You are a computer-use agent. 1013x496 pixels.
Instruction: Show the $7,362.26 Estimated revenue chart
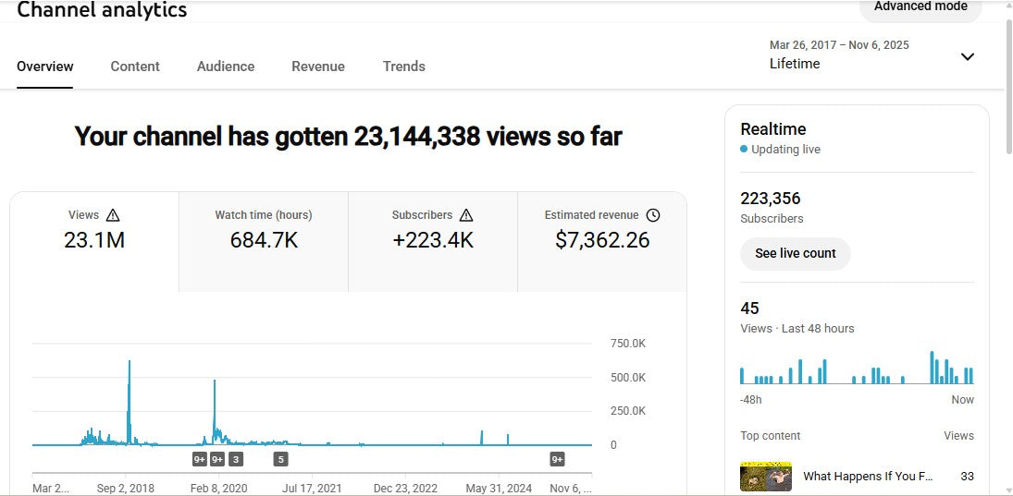point(602,231)
